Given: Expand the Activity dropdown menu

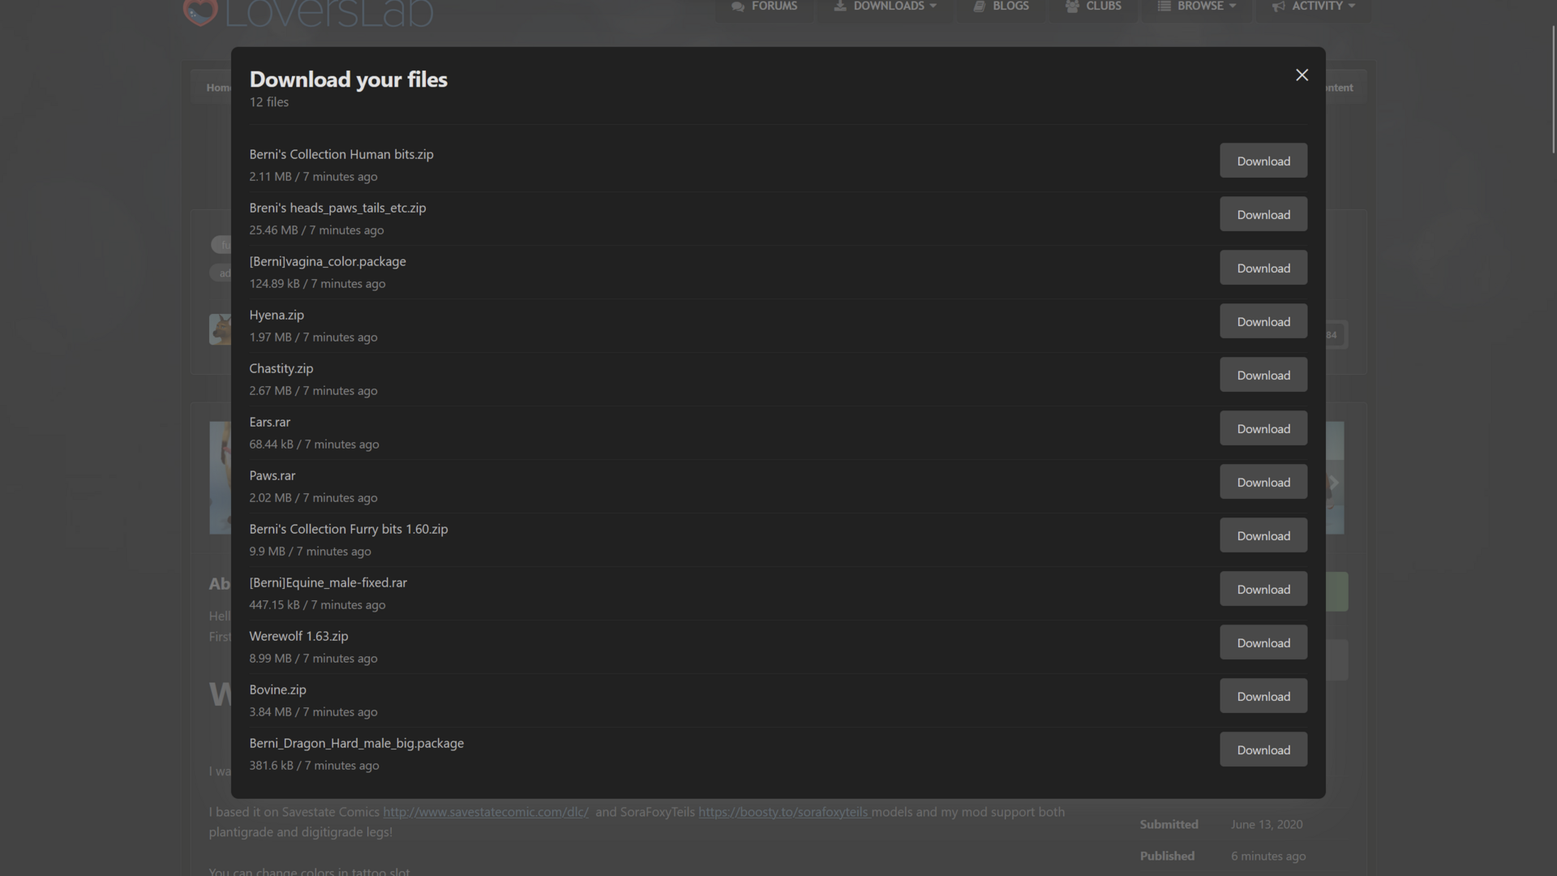Looking at the screenshot, I should click(x=1314, y=6).
